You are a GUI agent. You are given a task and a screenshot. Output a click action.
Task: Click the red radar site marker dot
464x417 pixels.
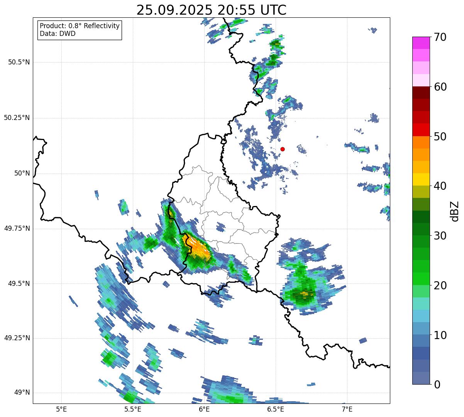[283, 149]
